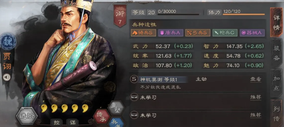Tap the S skill rank badge
Viewport: 284px width, 127px height.
(134, 79)
